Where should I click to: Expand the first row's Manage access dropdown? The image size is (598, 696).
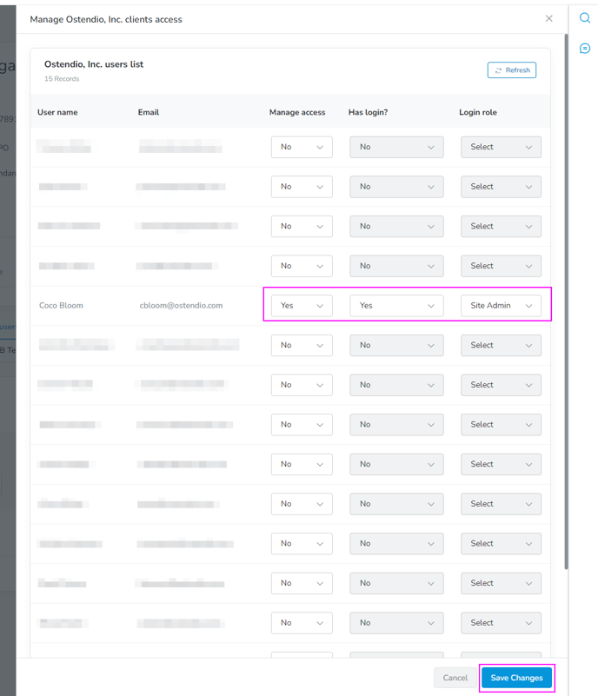[302, 147]
